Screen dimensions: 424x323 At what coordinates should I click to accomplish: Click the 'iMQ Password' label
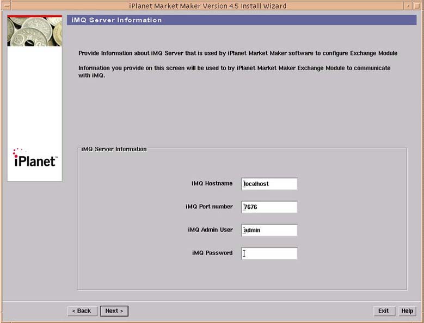pos(212,253)
